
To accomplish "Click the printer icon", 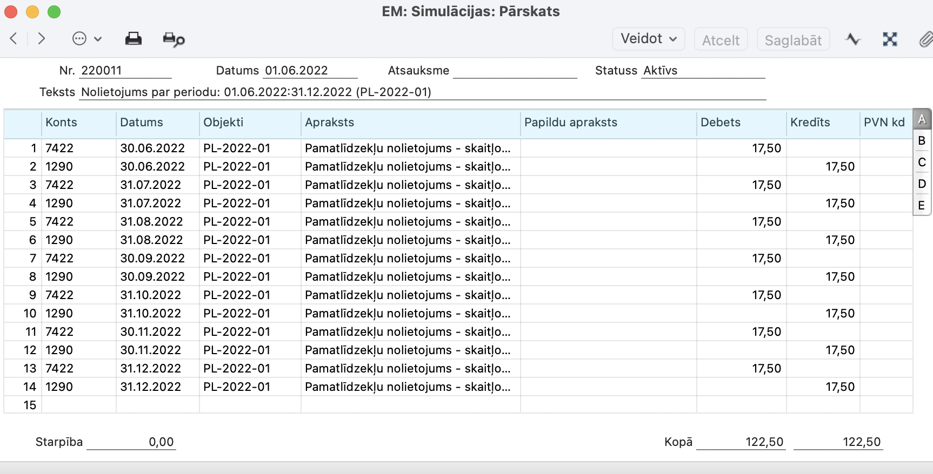I will tap(133, 39).
